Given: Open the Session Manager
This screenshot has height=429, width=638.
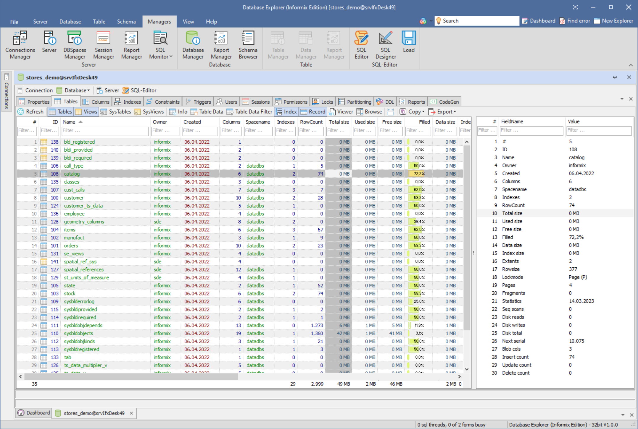Looking at the screenshot, I should [103, 45].
